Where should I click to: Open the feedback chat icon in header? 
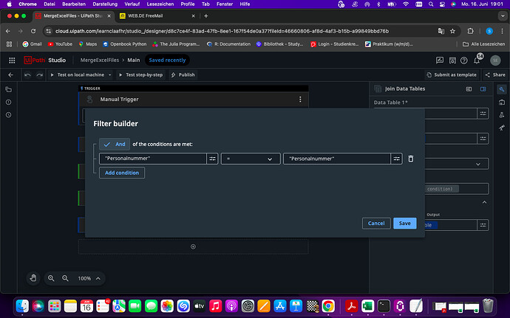point(440,60)
